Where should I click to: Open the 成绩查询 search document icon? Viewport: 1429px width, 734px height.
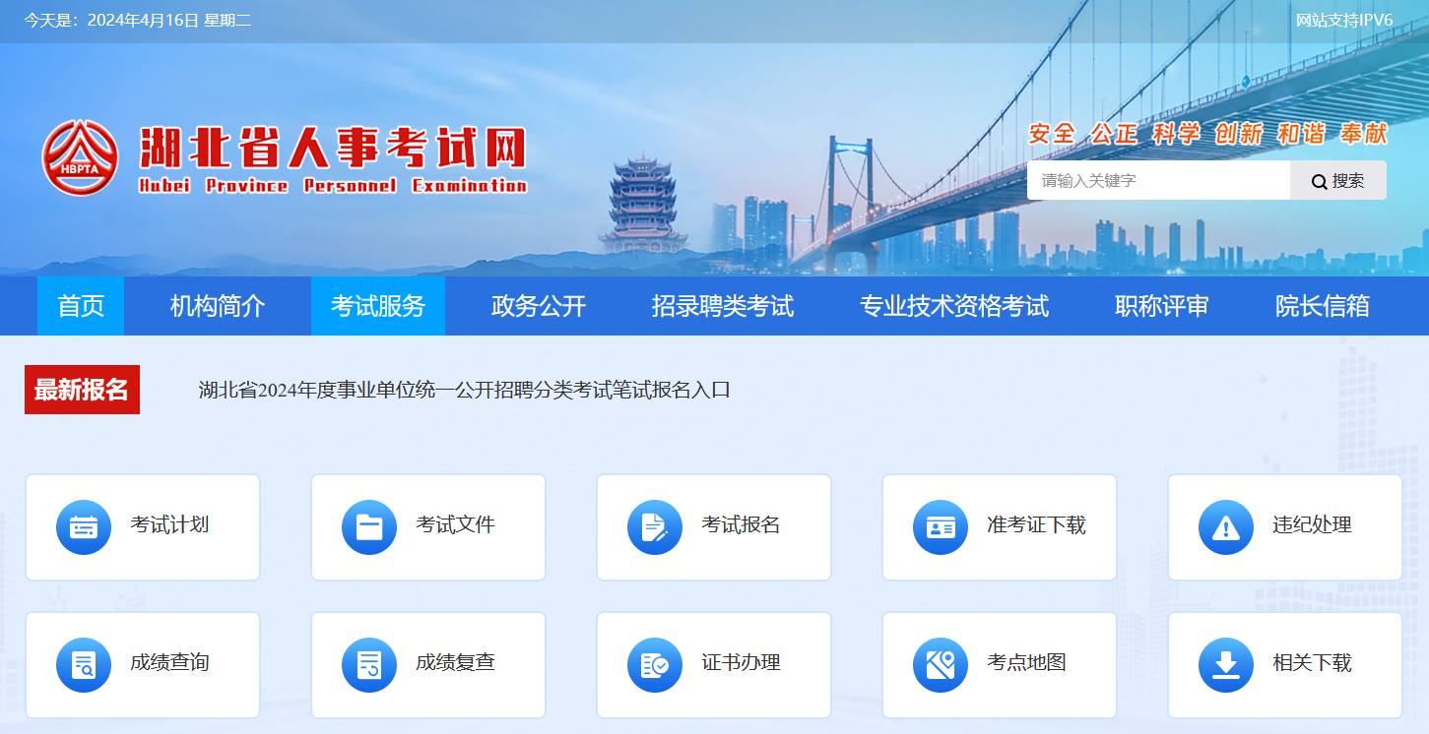pyautogui.click(x=84, y=665)
